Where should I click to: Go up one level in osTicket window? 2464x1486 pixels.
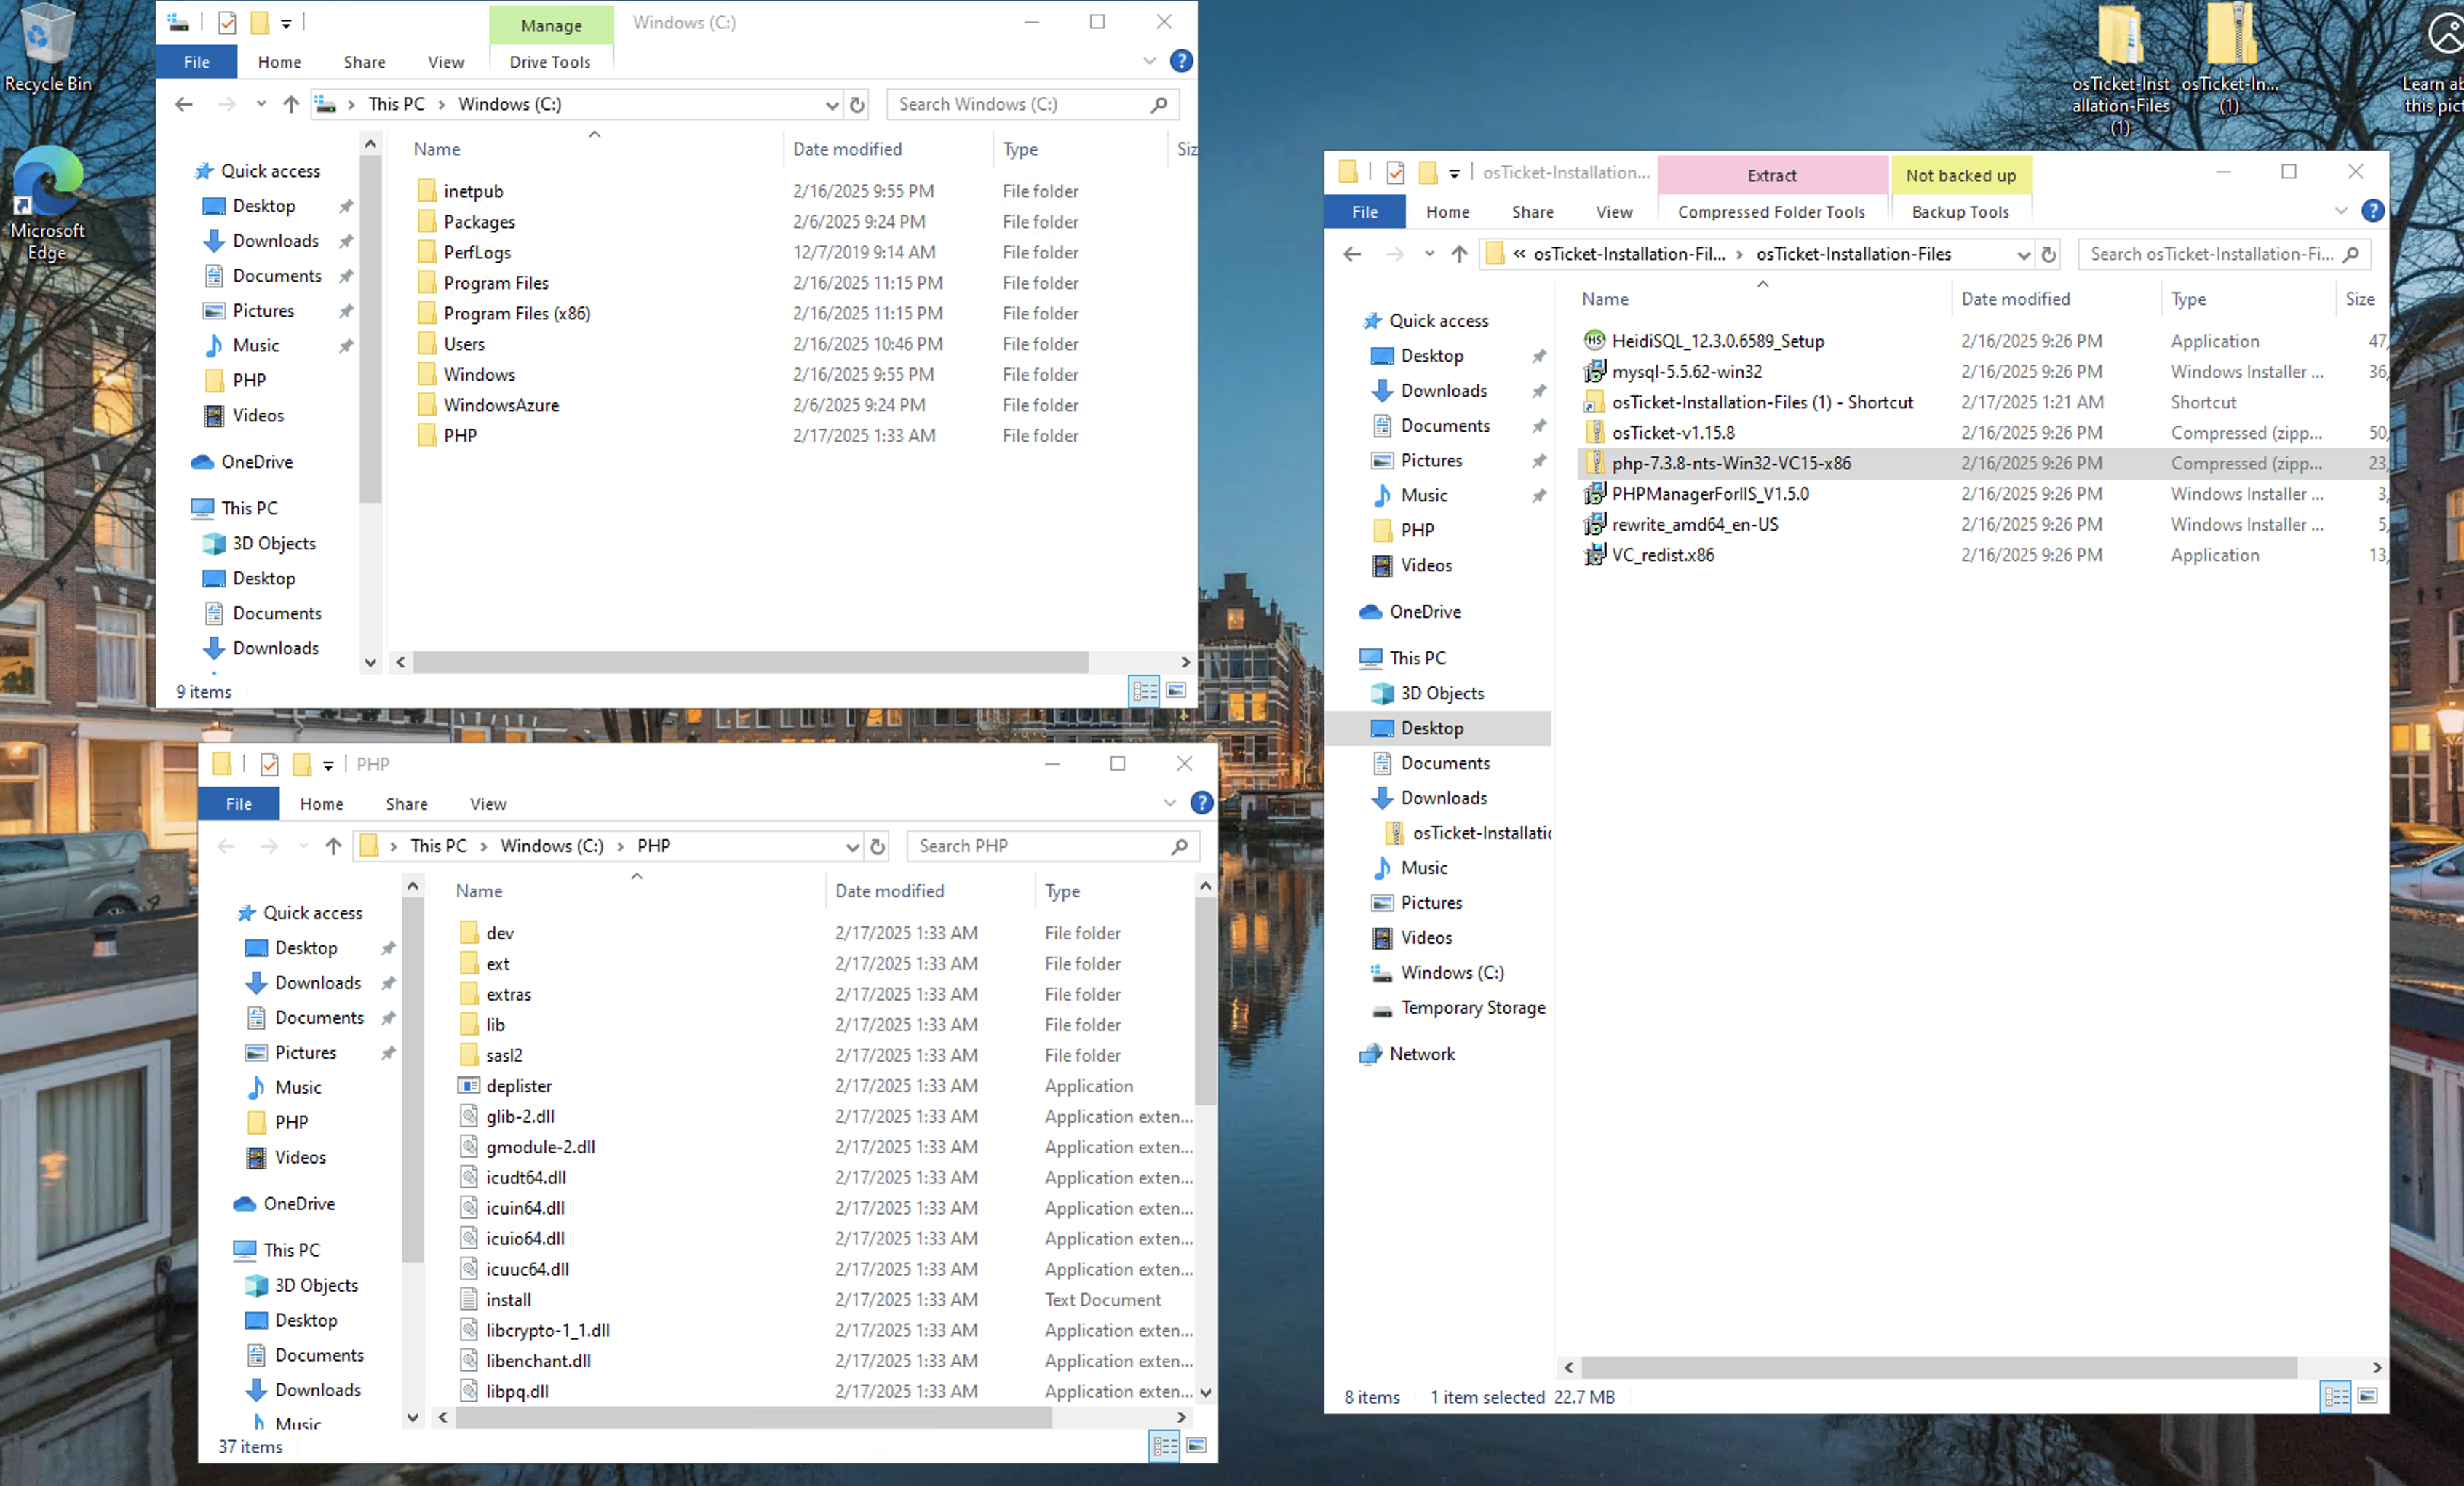pyautogui.click(x=1459, y=254)
